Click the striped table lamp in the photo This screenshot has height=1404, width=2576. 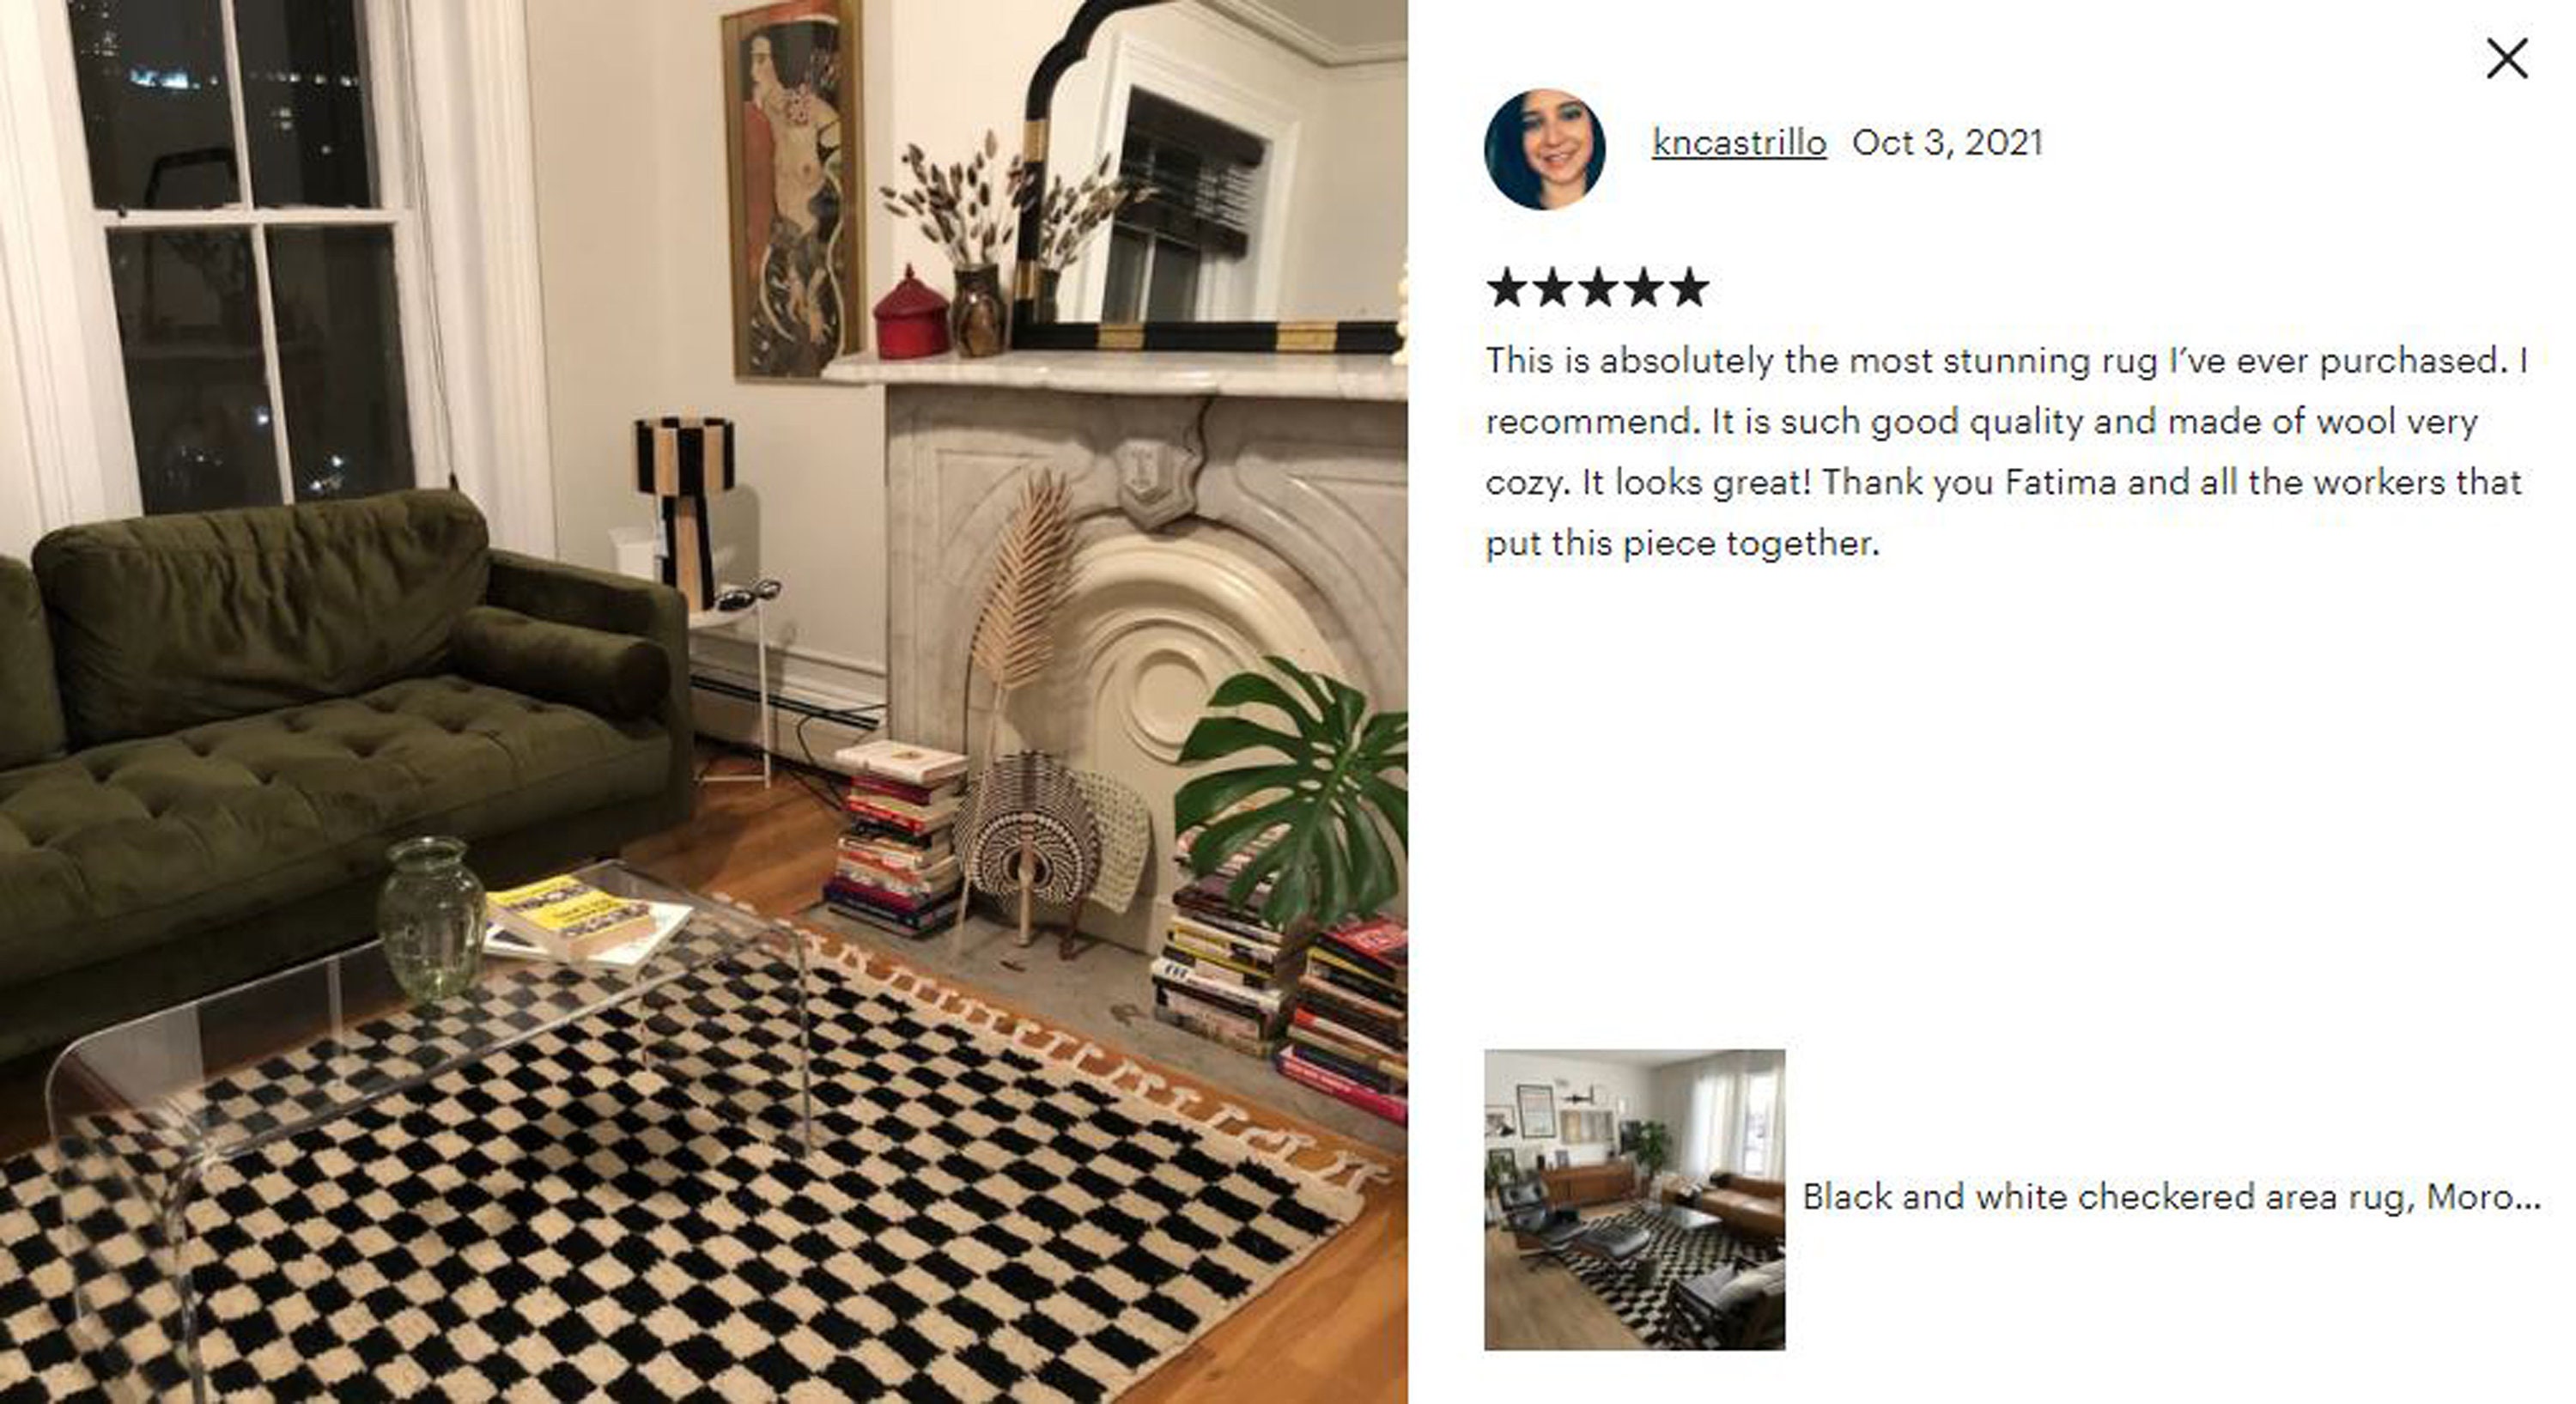pyautogui.click(x=686, y=510)
